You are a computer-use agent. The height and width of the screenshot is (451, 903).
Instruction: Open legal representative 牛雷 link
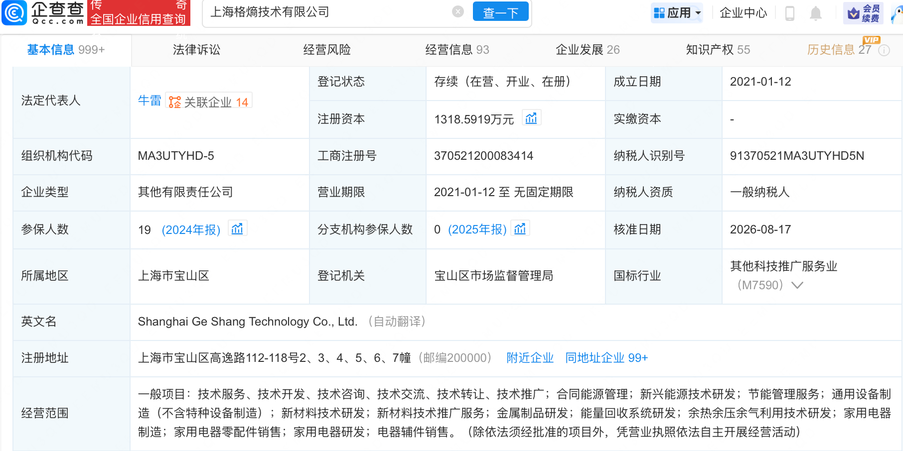pyautogui.click(x=150, y=101)
